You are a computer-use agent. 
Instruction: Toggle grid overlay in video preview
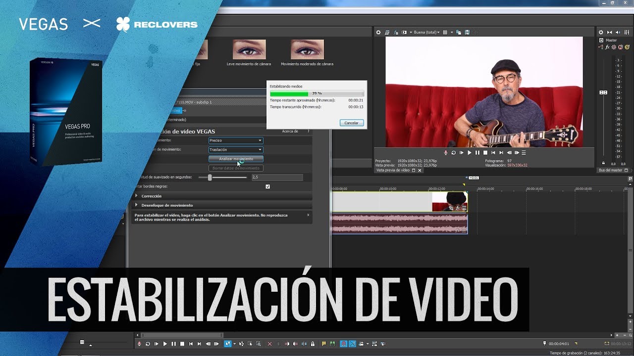(445, 33)
